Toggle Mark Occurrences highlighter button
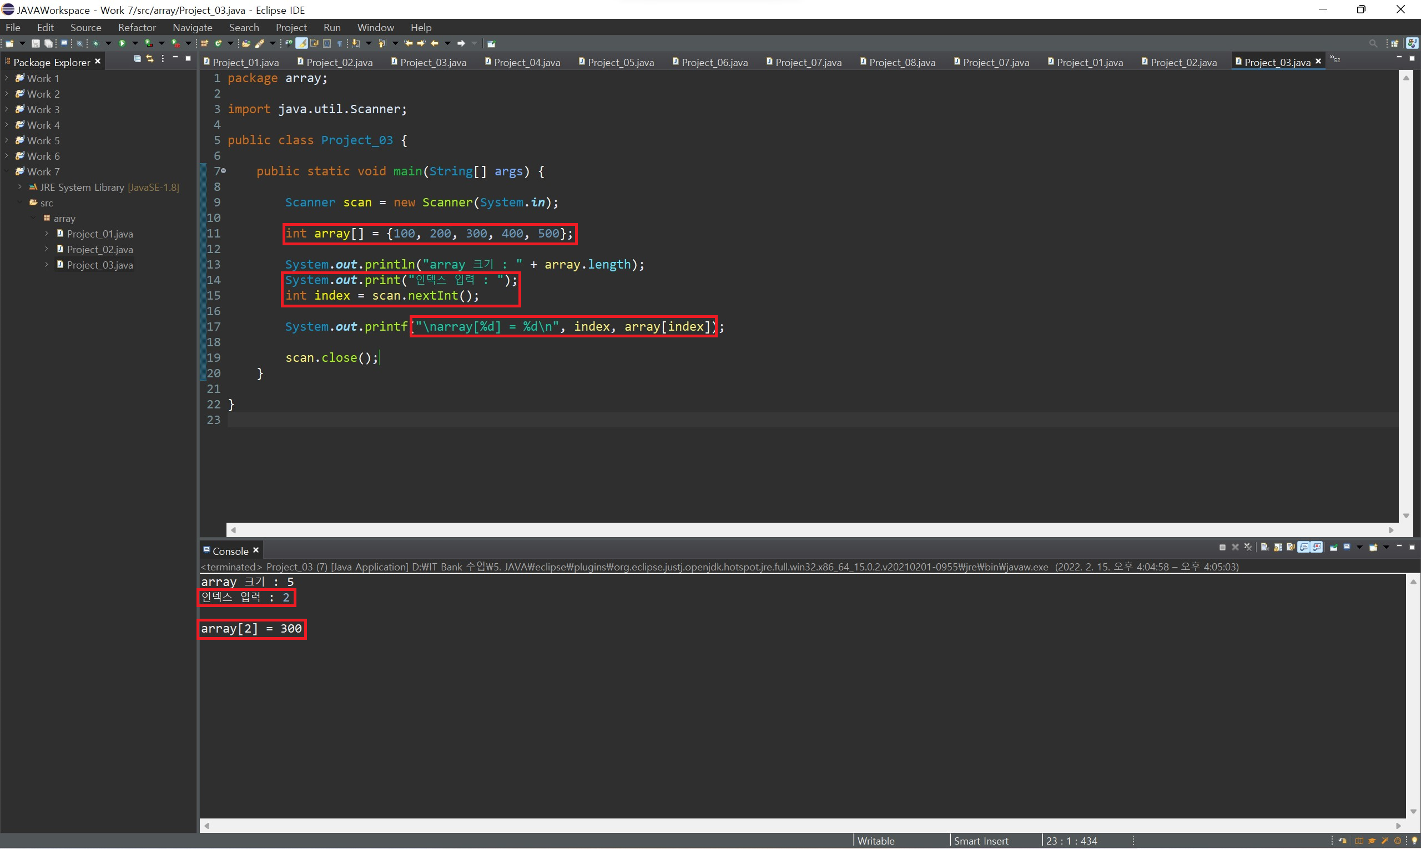 (x=301, y=43)
